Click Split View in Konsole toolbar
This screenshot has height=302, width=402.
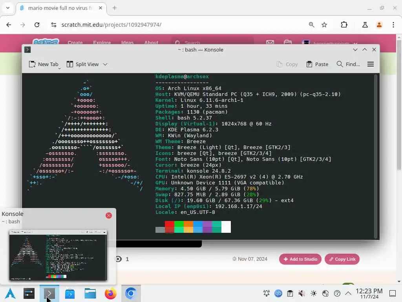[82, 64]
